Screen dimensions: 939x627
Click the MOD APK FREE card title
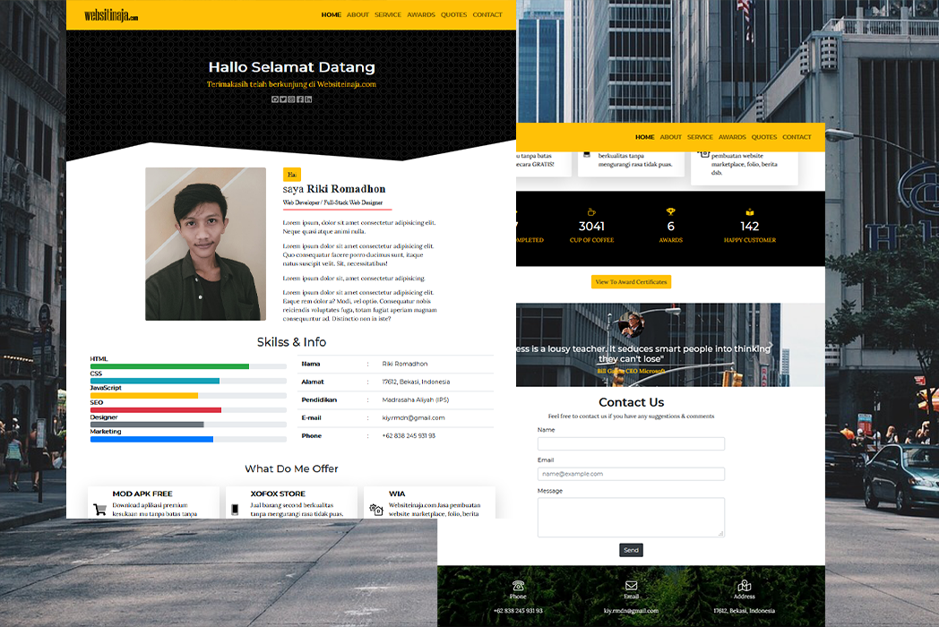coord(142,494)
